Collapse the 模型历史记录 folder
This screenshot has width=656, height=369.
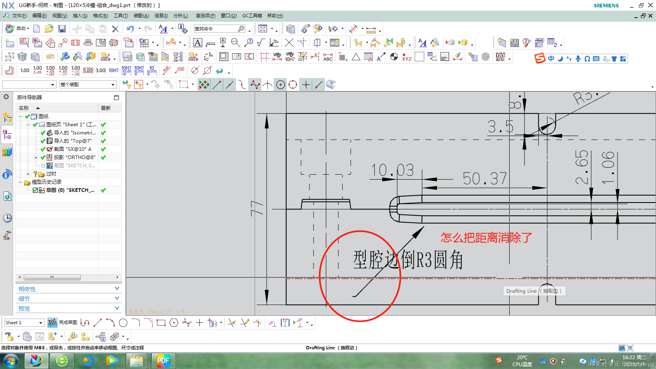tap(20, 182)
